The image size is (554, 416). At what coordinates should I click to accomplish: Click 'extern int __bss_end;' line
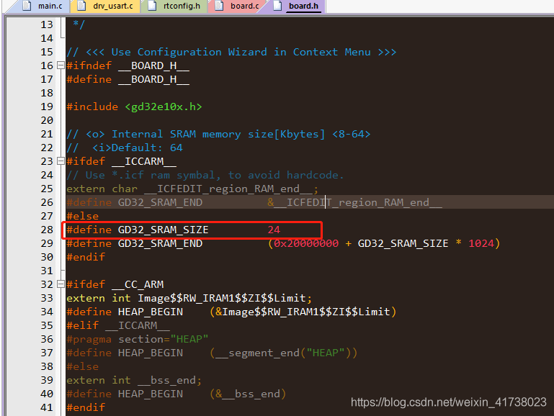tap(134, 380)
